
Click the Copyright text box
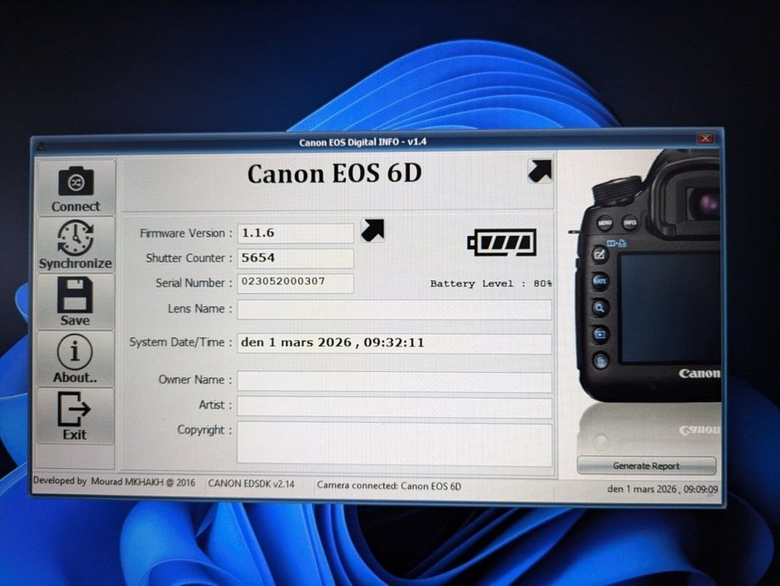coord(394,443)
